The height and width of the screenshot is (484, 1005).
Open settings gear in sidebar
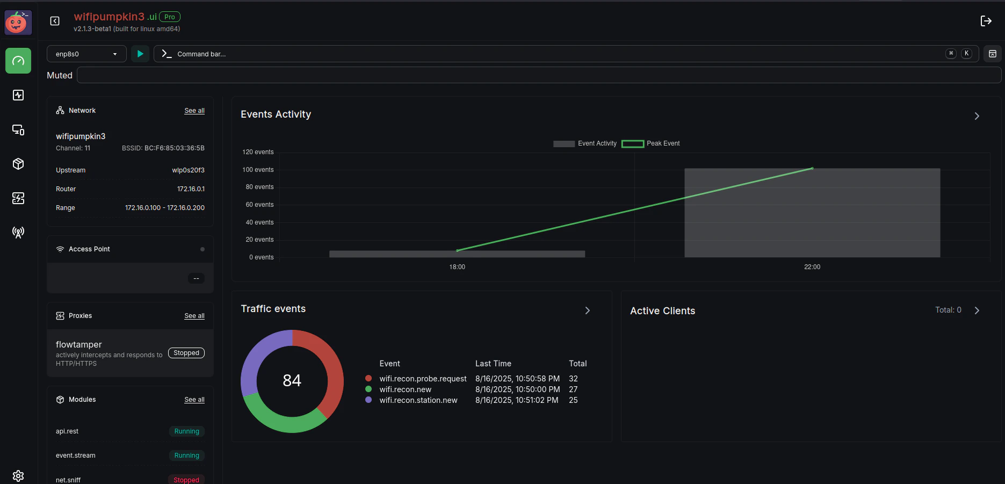18,476
